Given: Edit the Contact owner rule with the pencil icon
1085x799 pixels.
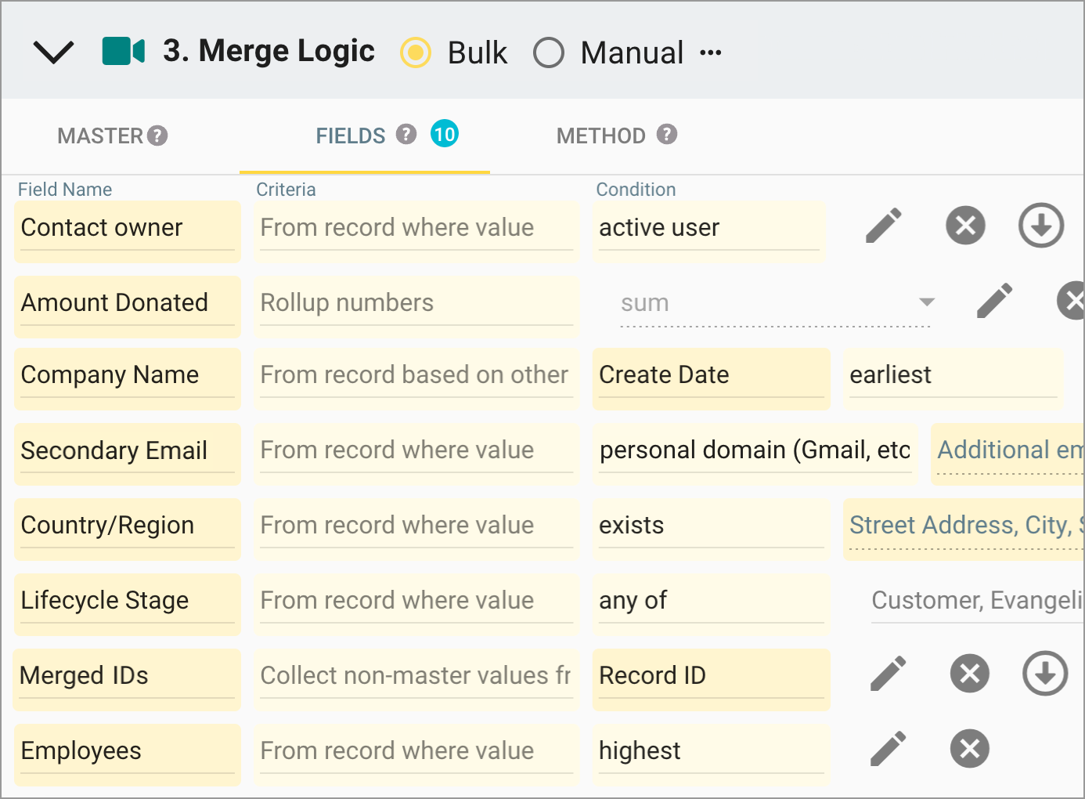Looking at the screenshot, I should coord(883,226).
